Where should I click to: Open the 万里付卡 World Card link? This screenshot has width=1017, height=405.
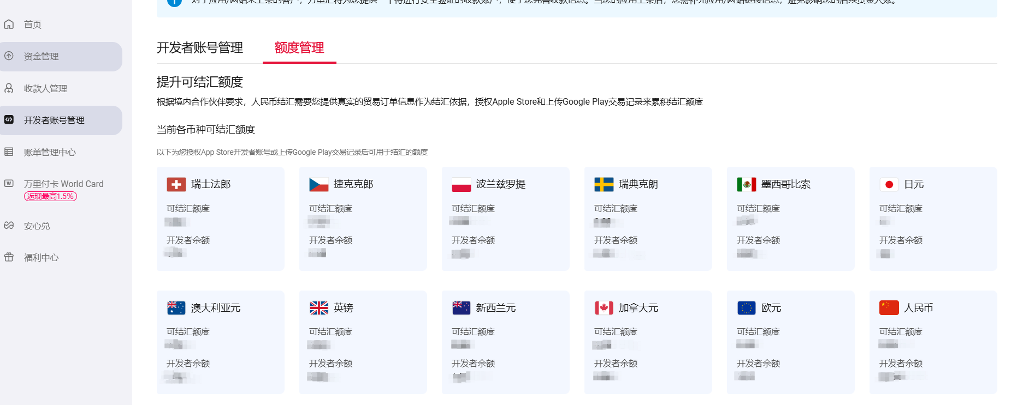(x=63, y=184)
